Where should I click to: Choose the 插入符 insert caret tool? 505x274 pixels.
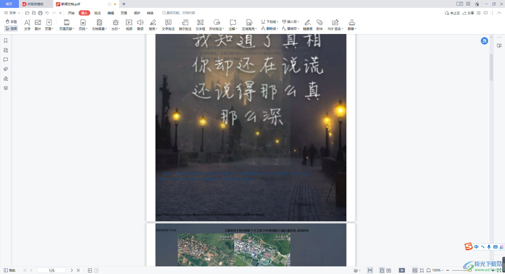click(290, 22)
